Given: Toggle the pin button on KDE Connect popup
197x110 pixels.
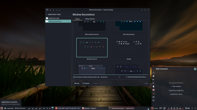Looking at the screenshot, I should click(x=195, y=69).
